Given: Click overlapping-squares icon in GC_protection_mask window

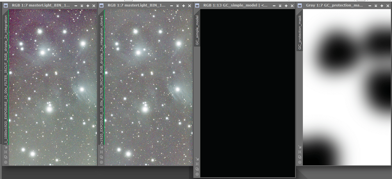Looking at the screenshot, I should tap(300, 157).
